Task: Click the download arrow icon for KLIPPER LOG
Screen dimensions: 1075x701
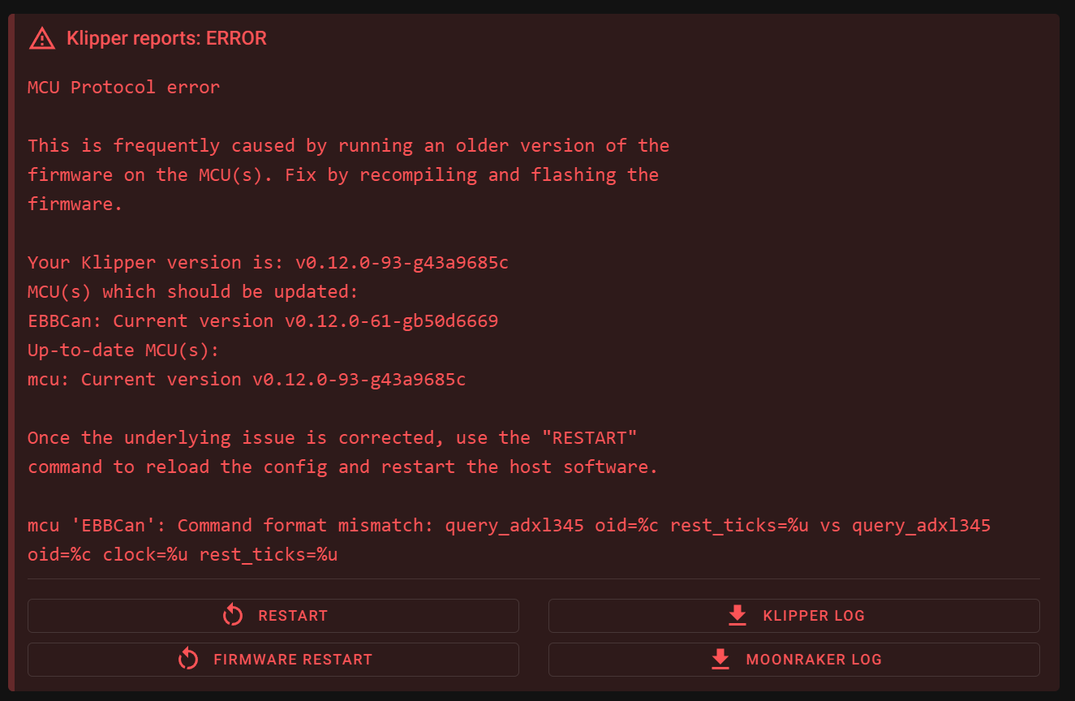Action: [737, 616]
